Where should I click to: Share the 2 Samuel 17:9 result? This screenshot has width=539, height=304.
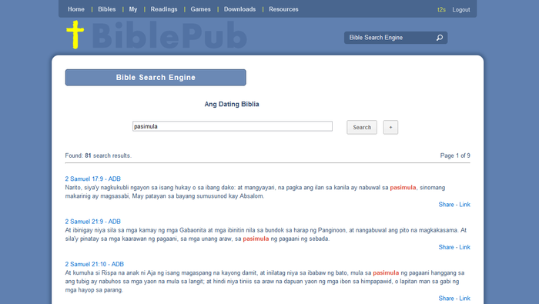pyautogui.click(x=446, y=205)
